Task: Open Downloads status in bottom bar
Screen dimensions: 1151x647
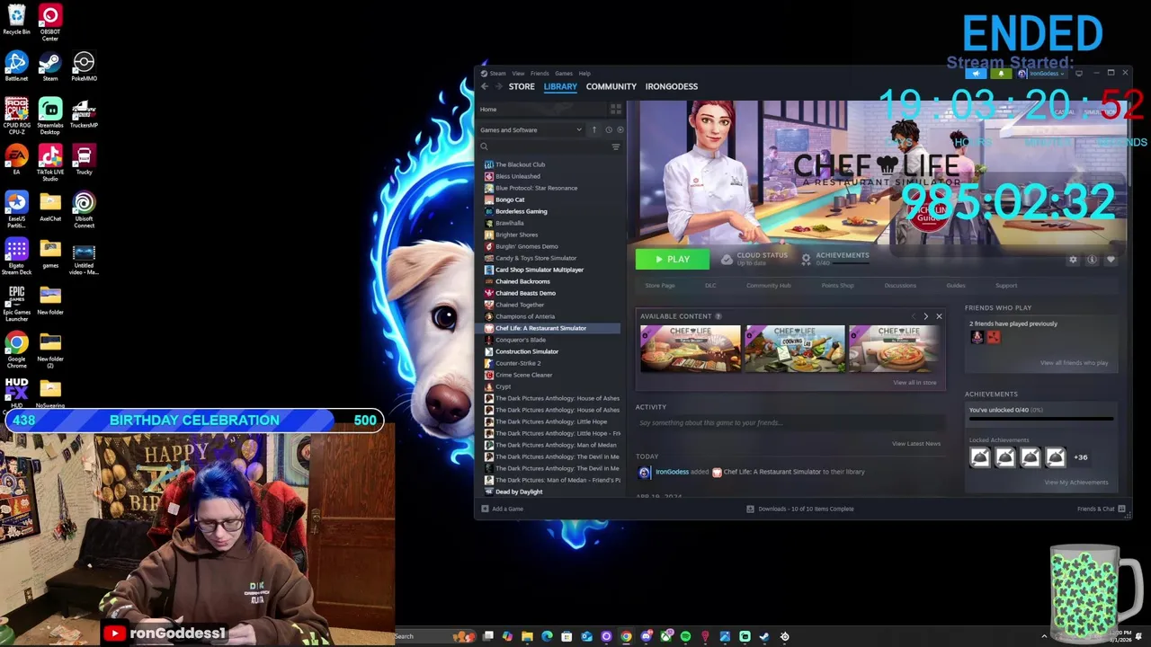Action: point(799,509)
